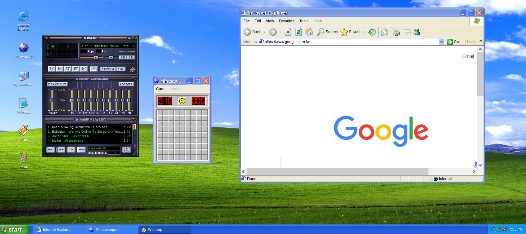Select the Notepad desktop icon
The width and height of the screenshot is (526, 234).
click(24, 106)
